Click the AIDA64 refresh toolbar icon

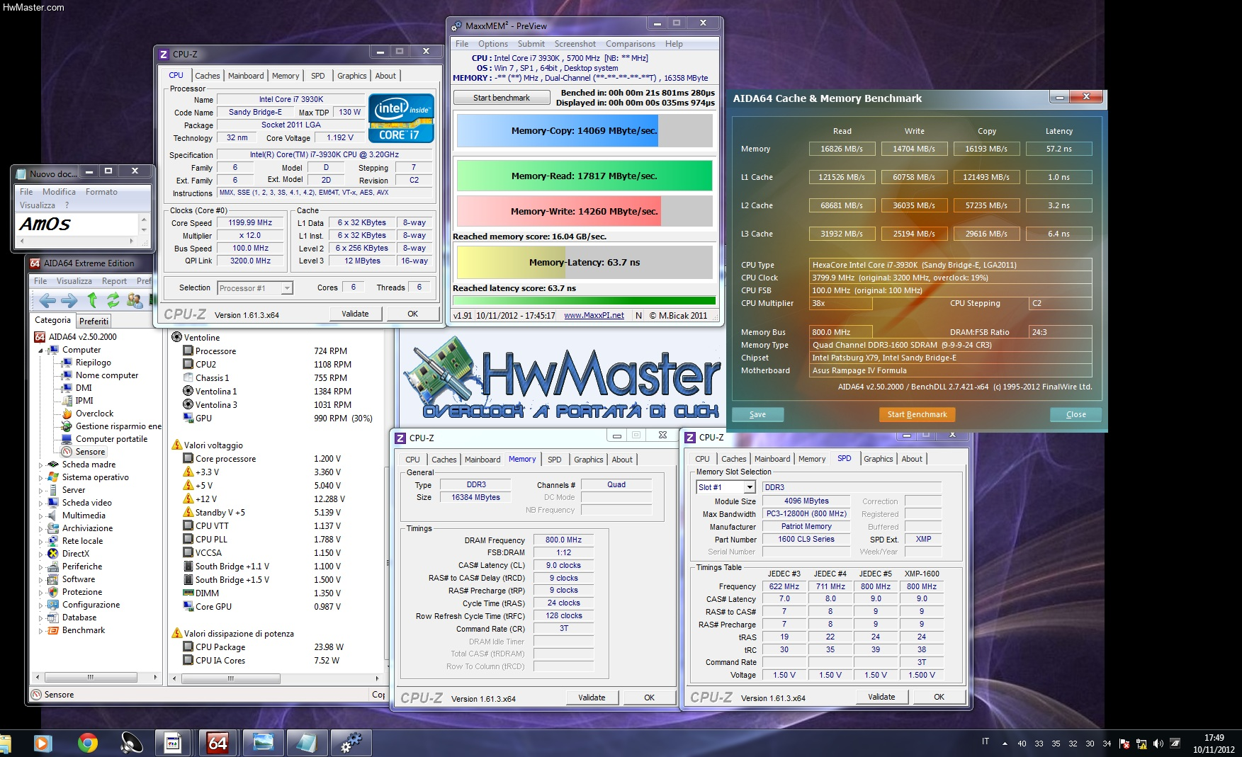113,300
